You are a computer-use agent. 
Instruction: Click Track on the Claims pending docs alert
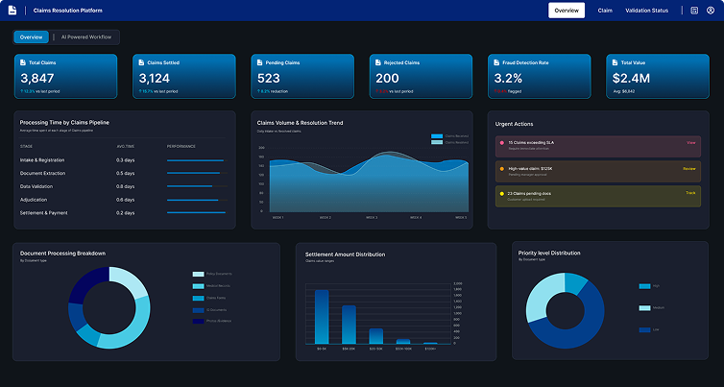(x=690, y=193)
